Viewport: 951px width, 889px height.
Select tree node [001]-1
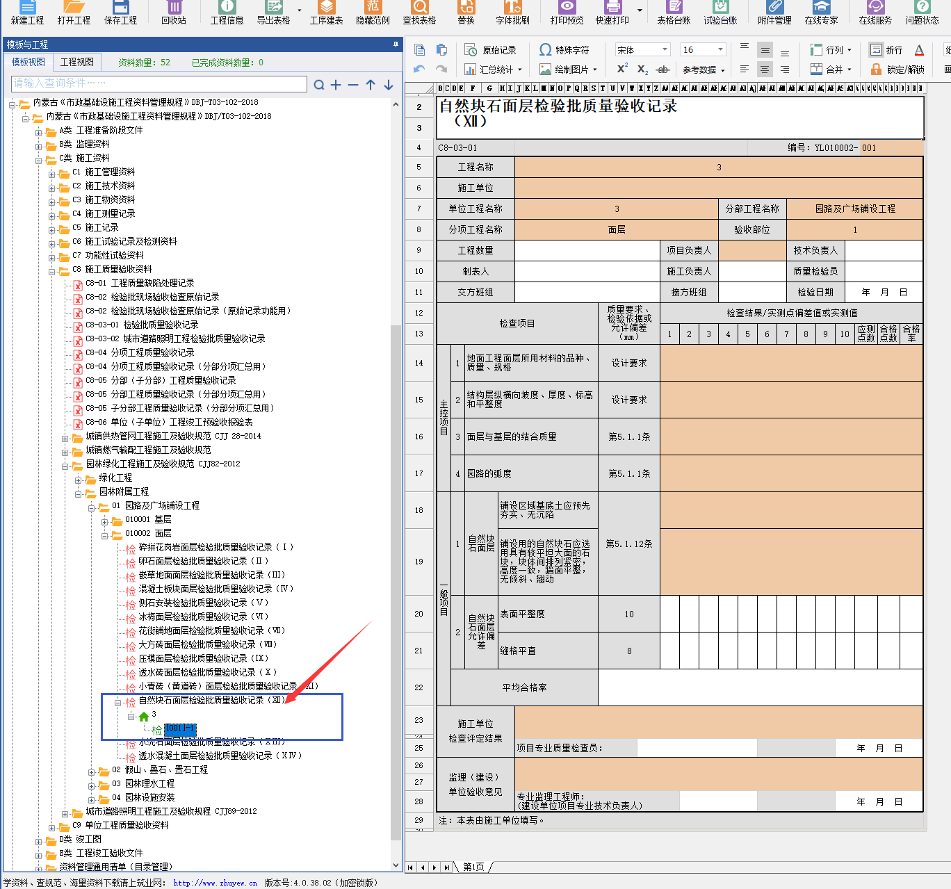181,728
